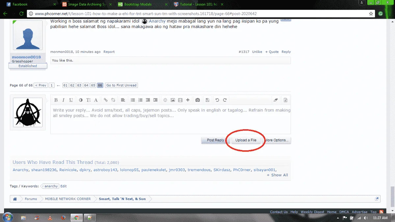
Task: Go to page 63
Action: click(79, 85)
